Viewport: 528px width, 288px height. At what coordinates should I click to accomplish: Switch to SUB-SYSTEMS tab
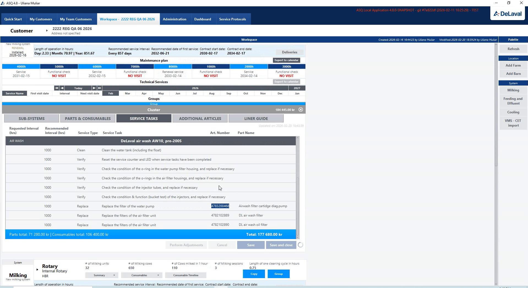point(32,118)
